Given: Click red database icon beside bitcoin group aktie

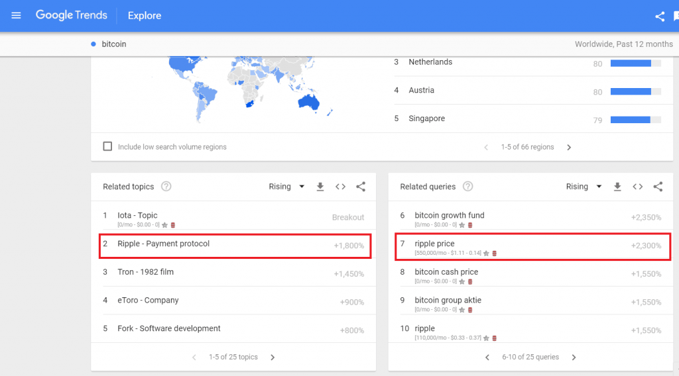Looking at the screenshot, I should tap(470, 310).
